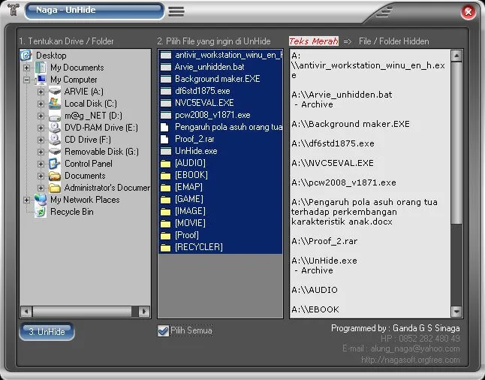The height and width of the screenshot is (380, 485).
Task: Open the nagasoft.orgfree.com link
Action: pyautogui.click(x=411, y=360)
